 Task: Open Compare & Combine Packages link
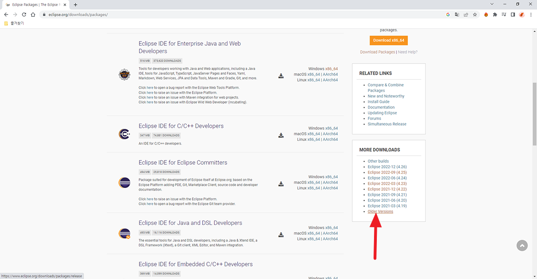[x=386, y=88]
